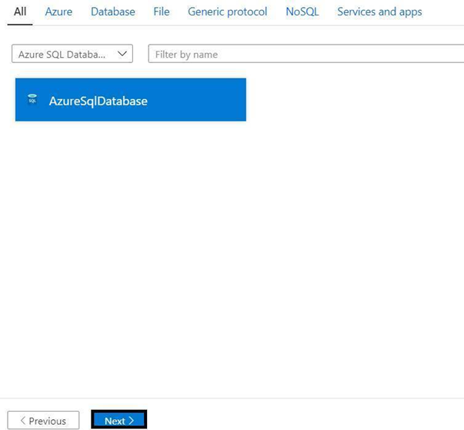Click the SQL icon on AzureSqlDatabase tile
464x430 pixels.
(32, 99)
